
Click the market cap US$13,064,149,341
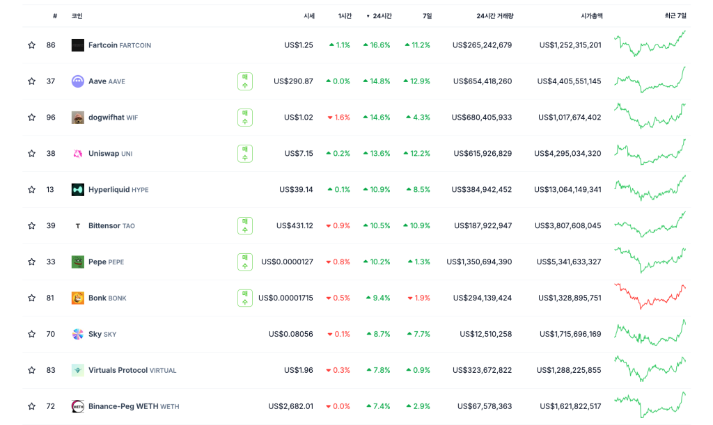pos(567,189)
